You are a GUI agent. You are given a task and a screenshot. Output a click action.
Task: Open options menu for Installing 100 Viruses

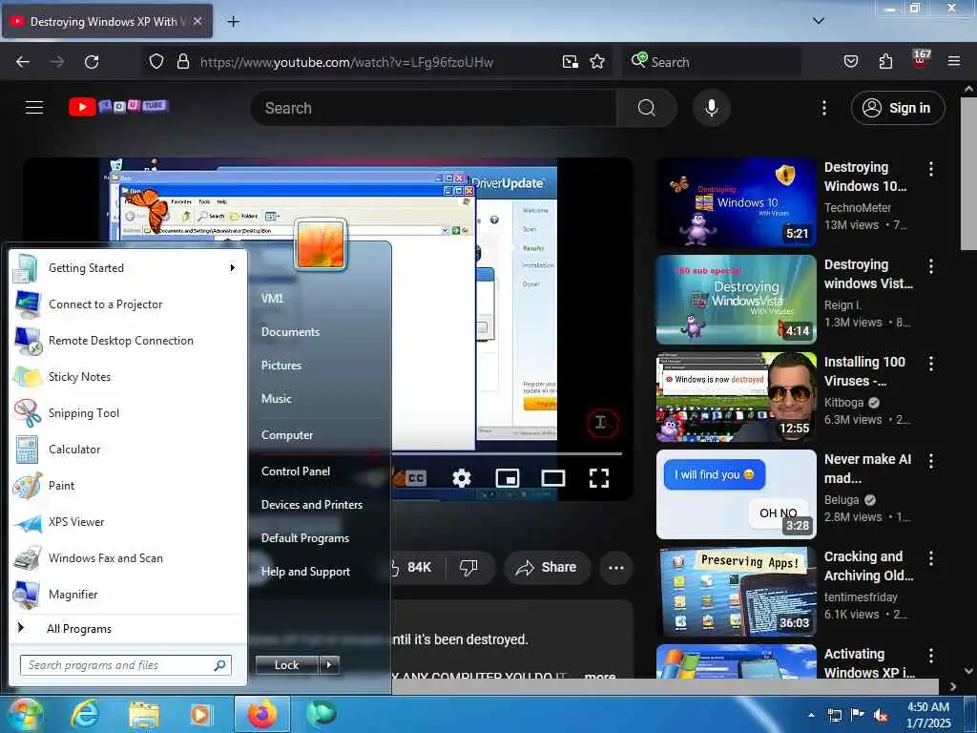tap(931, 364)
